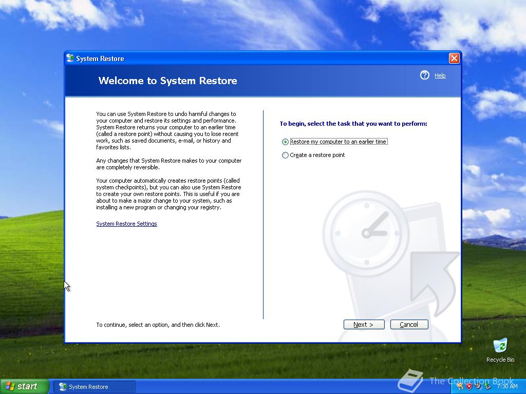The image size is (526, 394).
Task: Open the Windows start menu
Action: coord(24,386)
